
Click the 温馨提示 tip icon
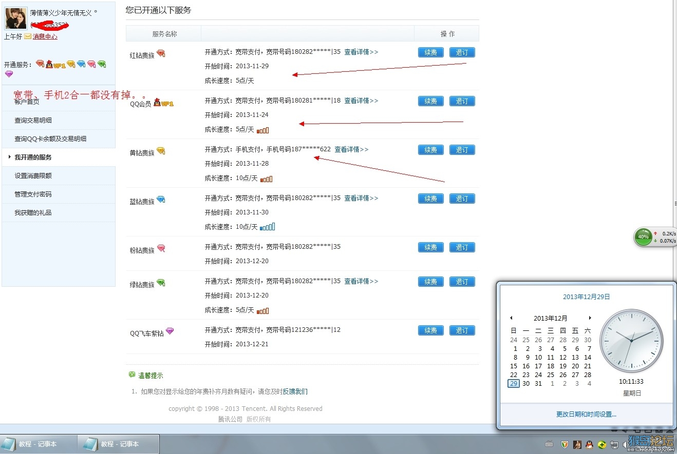132,375
